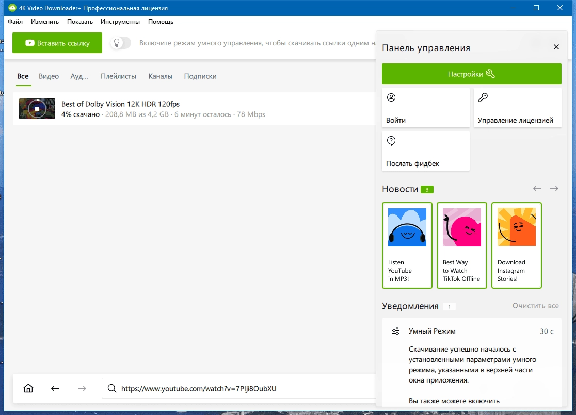Go back with the left arrow icon
Viewport: 576px width, 415px height.
(x=55, y=388)
